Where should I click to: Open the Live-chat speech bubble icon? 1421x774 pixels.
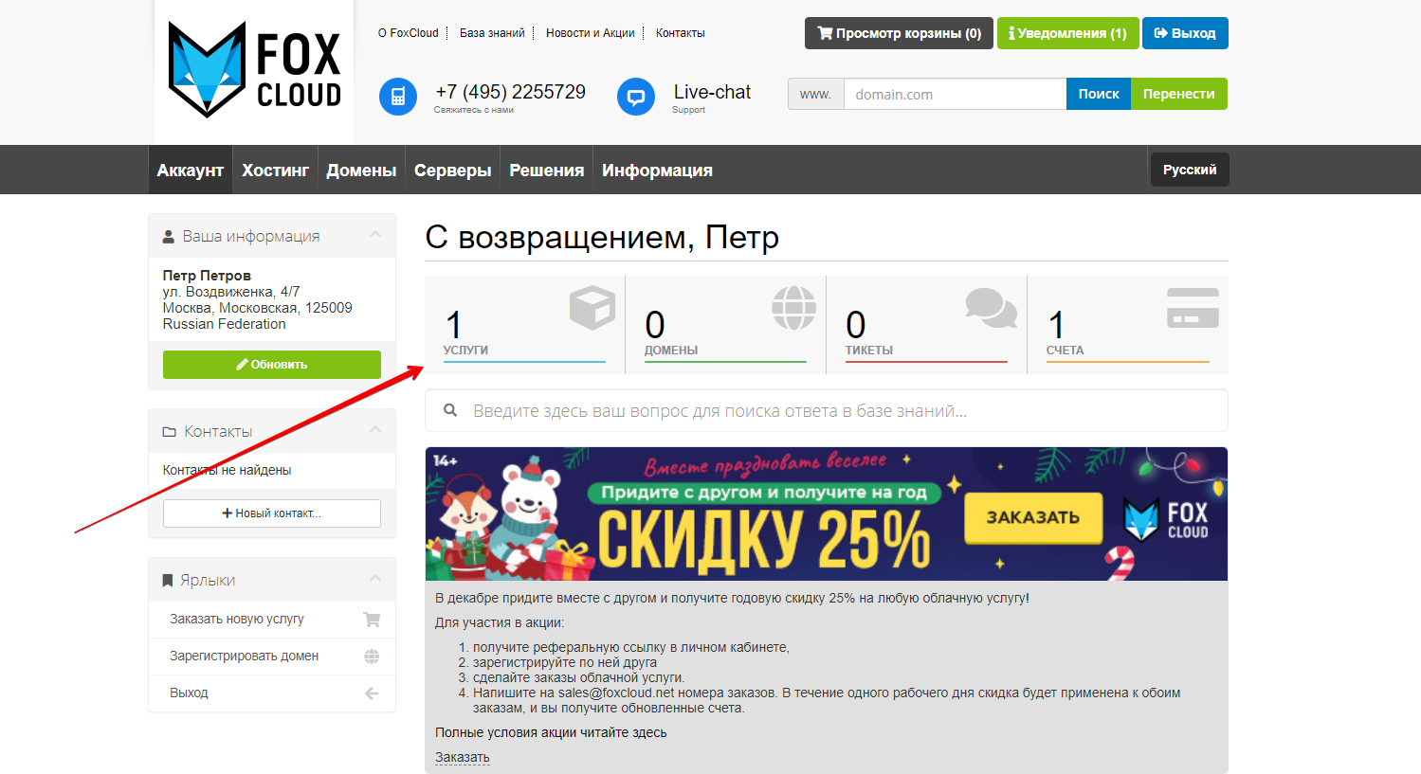click(x=636, y=97)
